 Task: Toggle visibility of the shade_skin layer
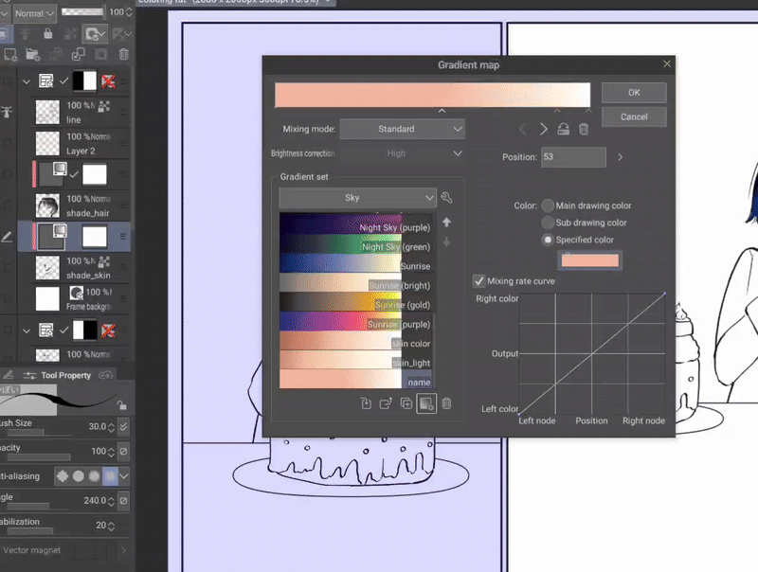pos(8,268)
